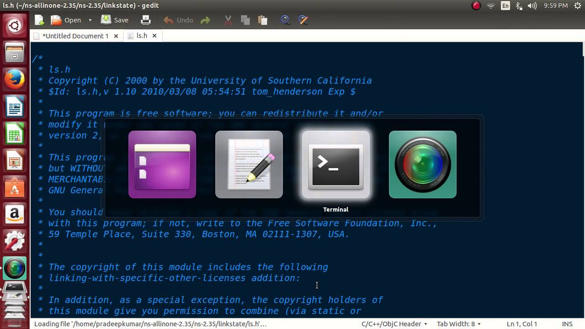The height and width of the screenshot is (329, 585).
Task: Click the Open file button
Action: click(66, 20)
